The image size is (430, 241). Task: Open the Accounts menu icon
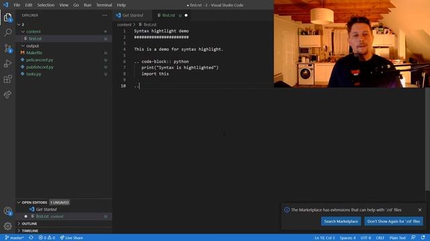[7, 211]
